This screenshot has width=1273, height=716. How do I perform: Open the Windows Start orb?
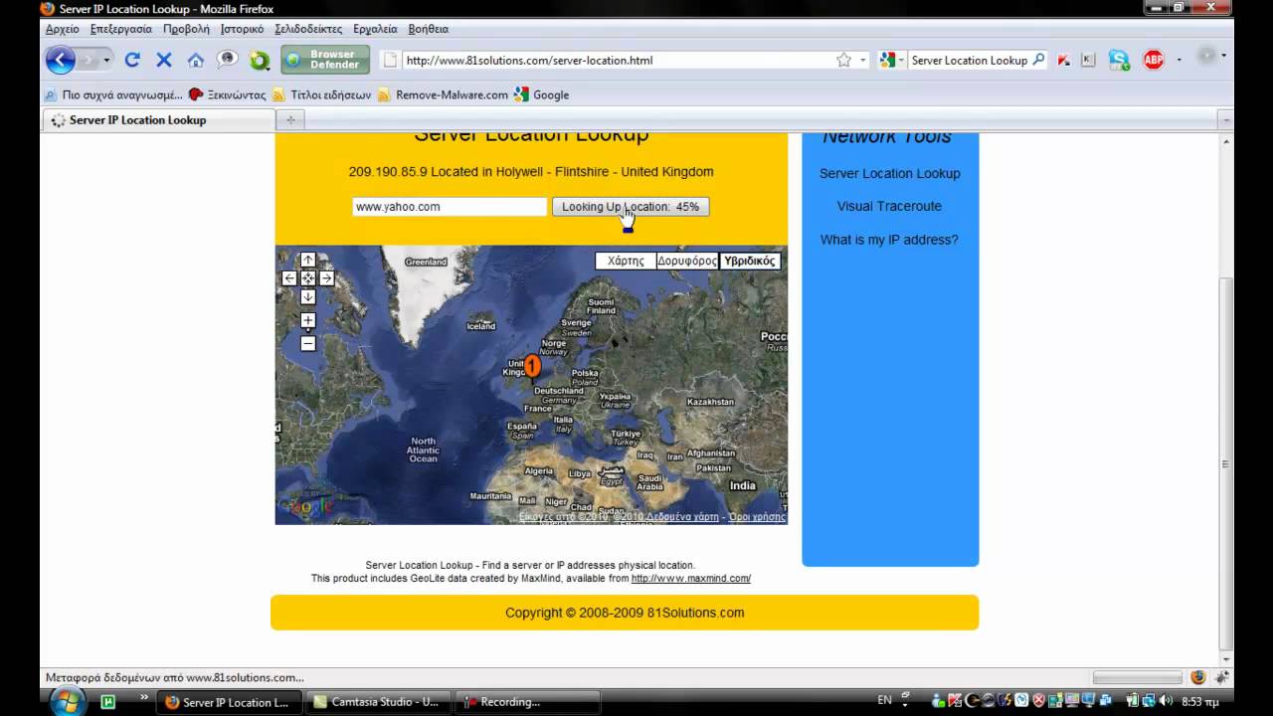coord(68,700)
